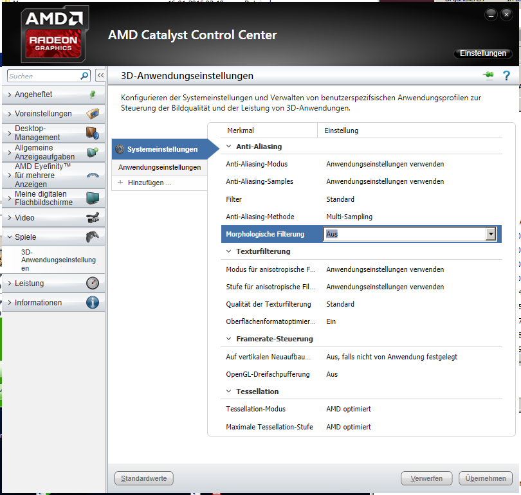Select the Filter setting row

click(x=361, y=199)
